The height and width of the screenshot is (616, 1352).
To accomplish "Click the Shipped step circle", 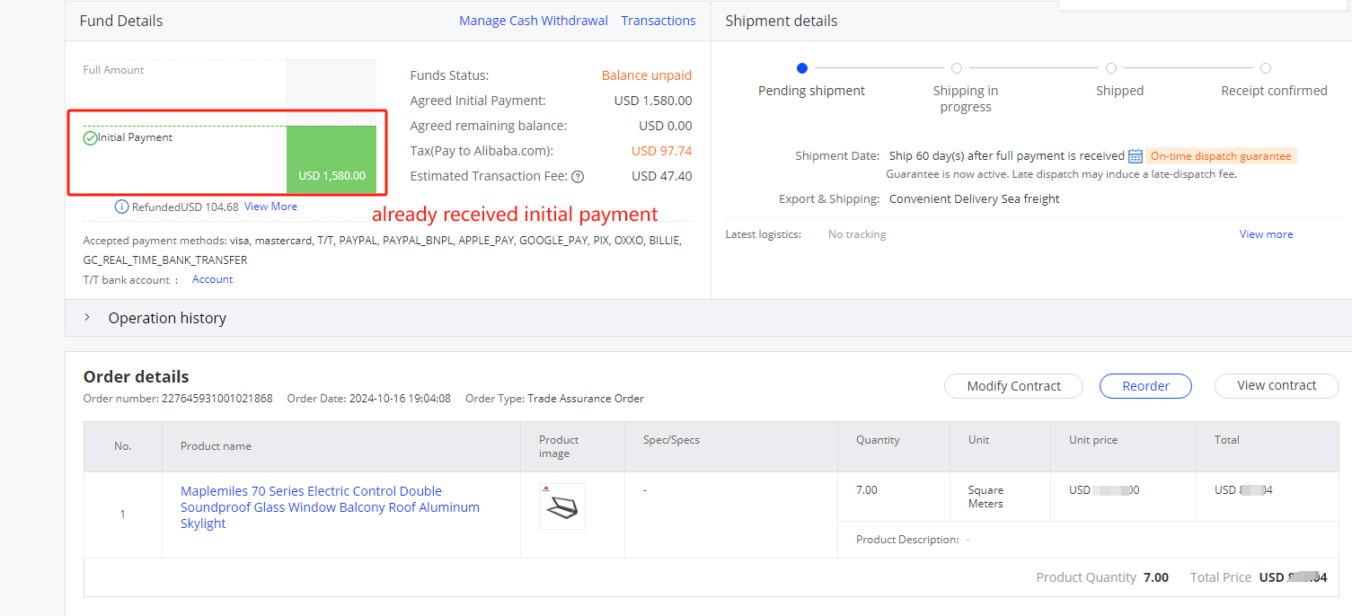I will click(x=1111, y=68).
